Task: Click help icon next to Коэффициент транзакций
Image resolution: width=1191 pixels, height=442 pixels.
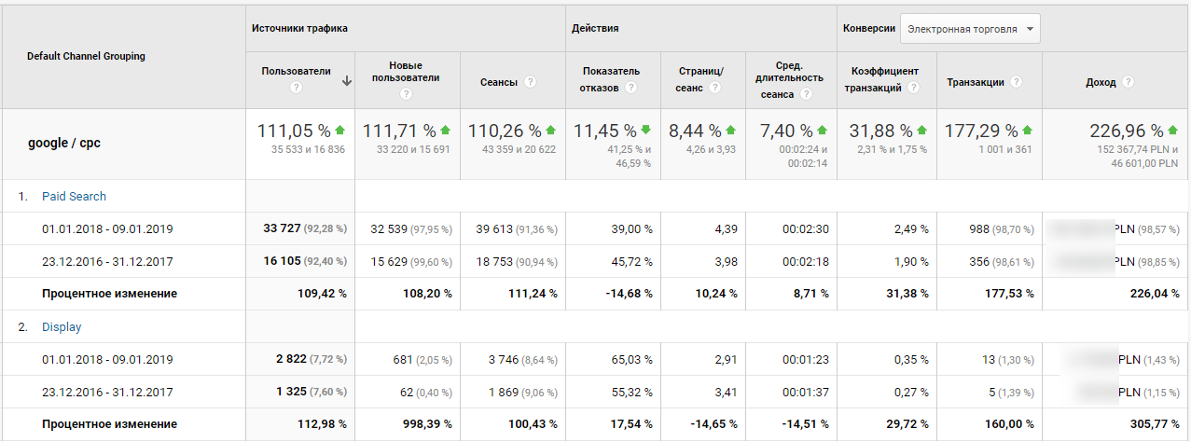Action: [x=914, y=88]
